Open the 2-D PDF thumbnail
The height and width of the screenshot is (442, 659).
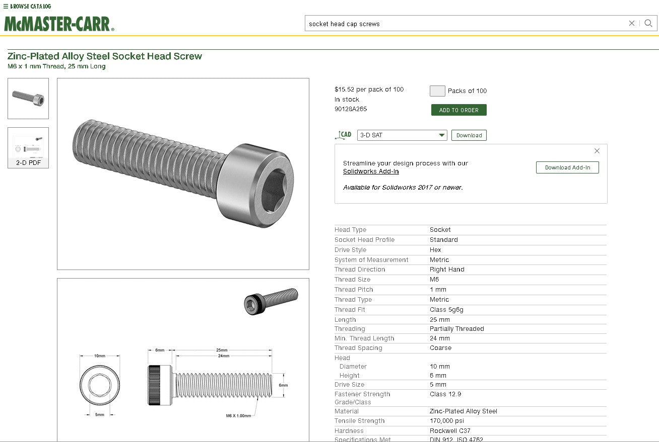(x=28, y=147)
